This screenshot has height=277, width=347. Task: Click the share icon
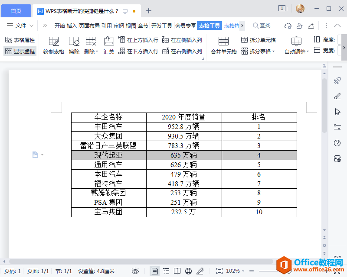pyautogui.click(x=311, y=26)
